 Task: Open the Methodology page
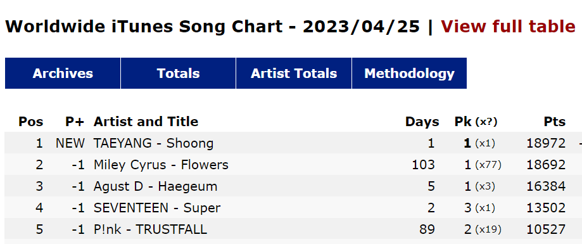click(409, 73)
